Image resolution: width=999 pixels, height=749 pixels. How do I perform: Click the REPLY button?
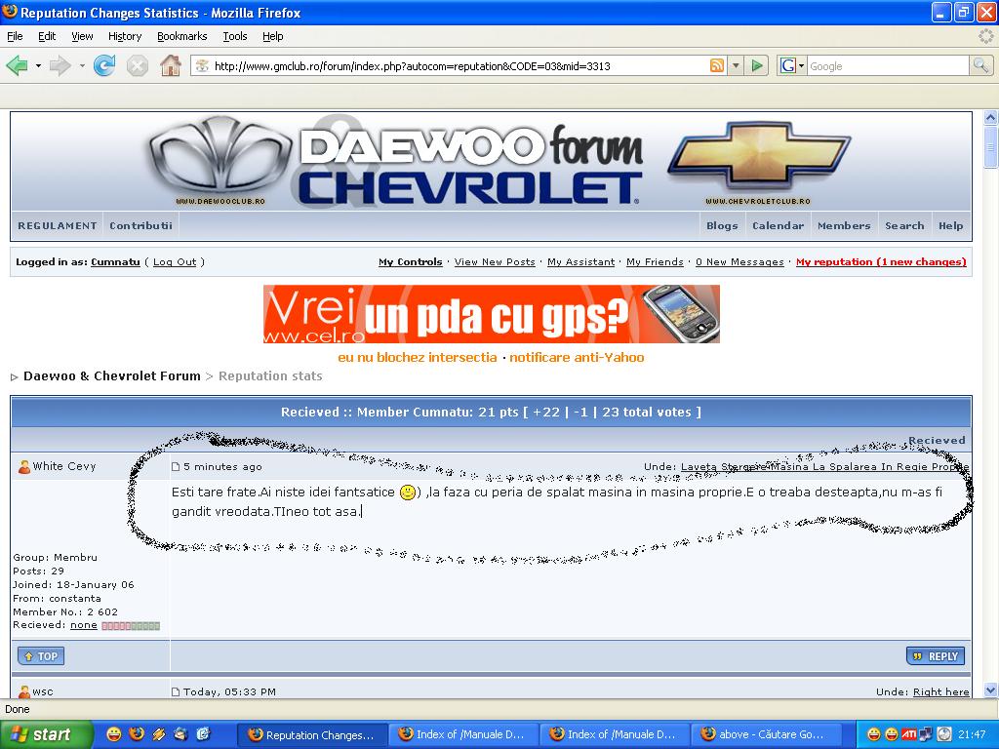[x=935, y=656]
